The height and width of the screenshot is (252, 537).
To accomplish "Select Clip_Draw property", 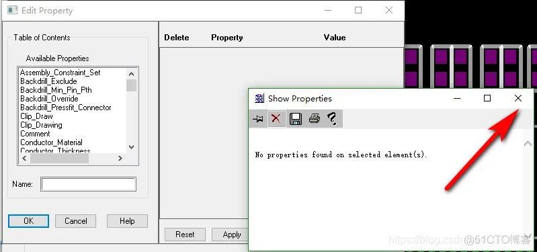I will tap(37, 116).
